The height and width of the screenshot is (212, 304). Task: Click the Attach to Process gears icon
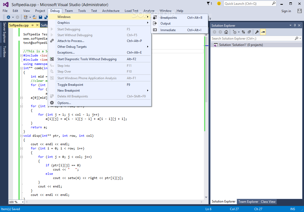(52, 41)
